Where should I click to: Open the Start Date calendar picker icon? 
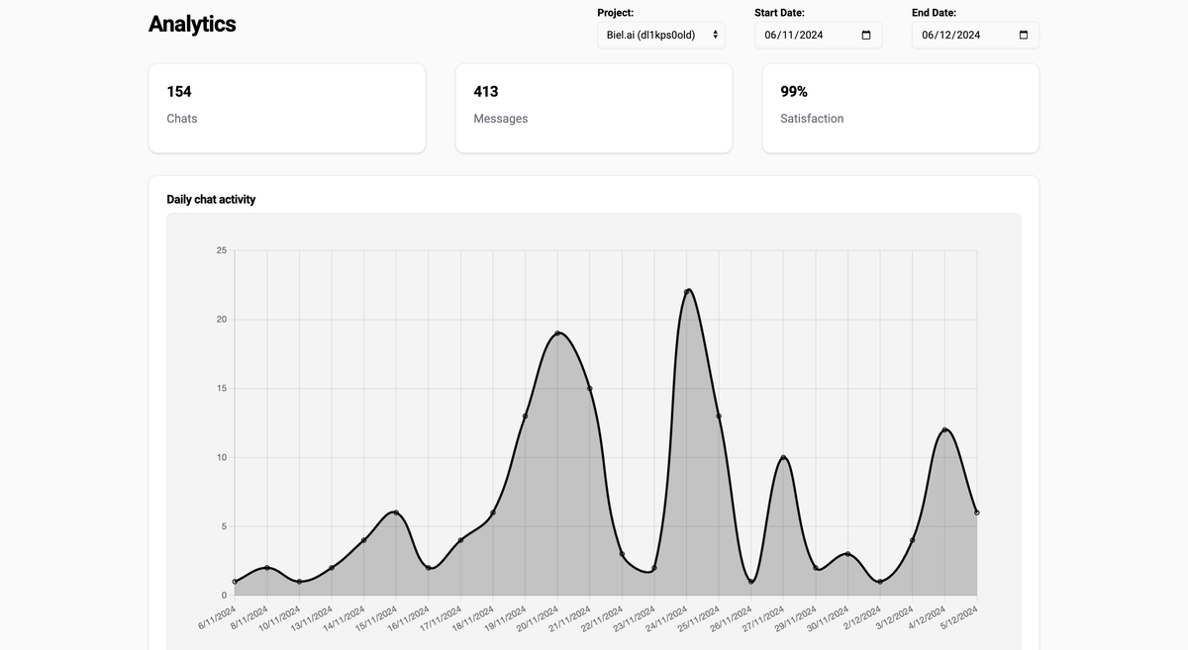tap(866, 36)
